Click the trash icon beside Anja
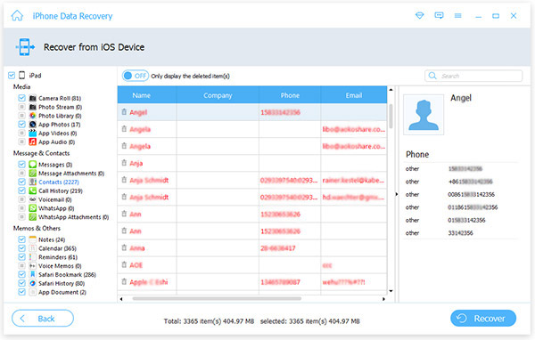Screen dimensions: 535x340 pos(124,163)
